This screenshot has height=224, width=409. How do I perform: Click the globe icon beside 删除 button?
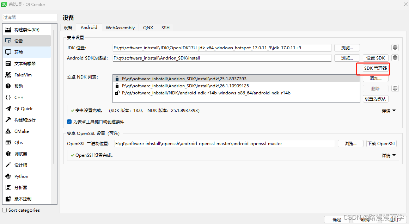(x=395, y=88)
